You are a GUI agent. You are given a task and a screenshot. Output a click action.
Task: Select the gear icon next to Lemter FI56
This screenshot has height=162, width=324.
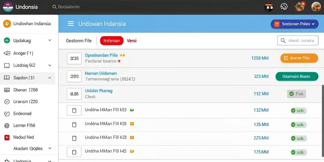[7, 125]
